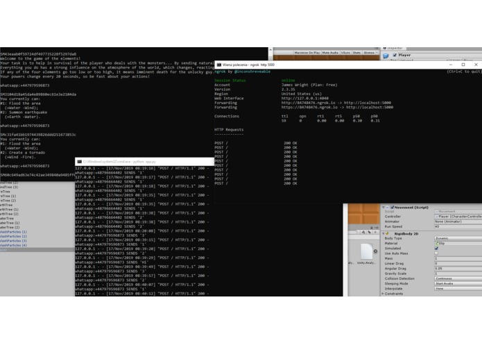
Task: Click the cmd.exe python app.py window icon
Action: [79, 162]
